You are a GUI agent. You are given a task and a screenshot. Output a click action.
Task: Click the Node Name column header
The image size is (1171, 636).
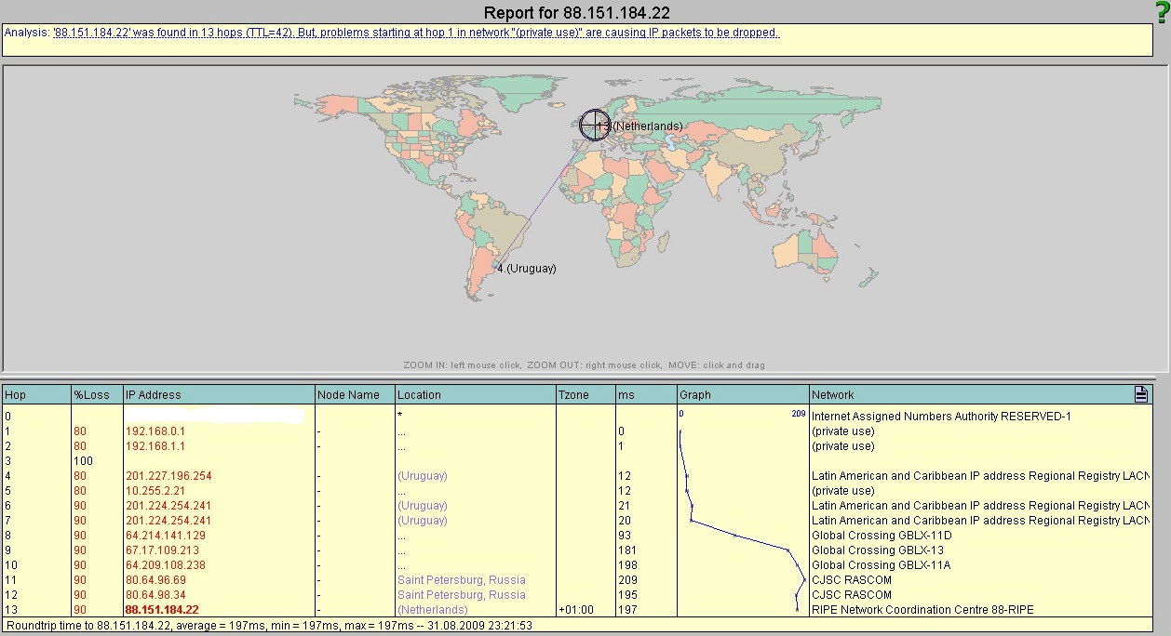pyautogui.click(x=349, y=395)
